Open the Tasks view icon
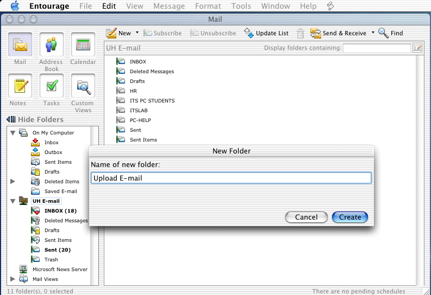The width and height of the screenshot is (431, 295). 52,86
